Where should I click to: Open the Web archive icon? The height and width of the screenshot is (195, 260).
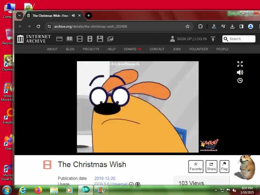coord(59,39)
